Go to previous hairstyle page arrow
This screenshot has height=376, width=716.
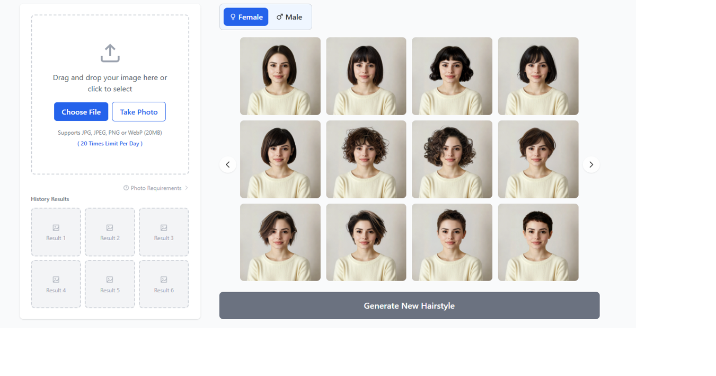point(228,164)
